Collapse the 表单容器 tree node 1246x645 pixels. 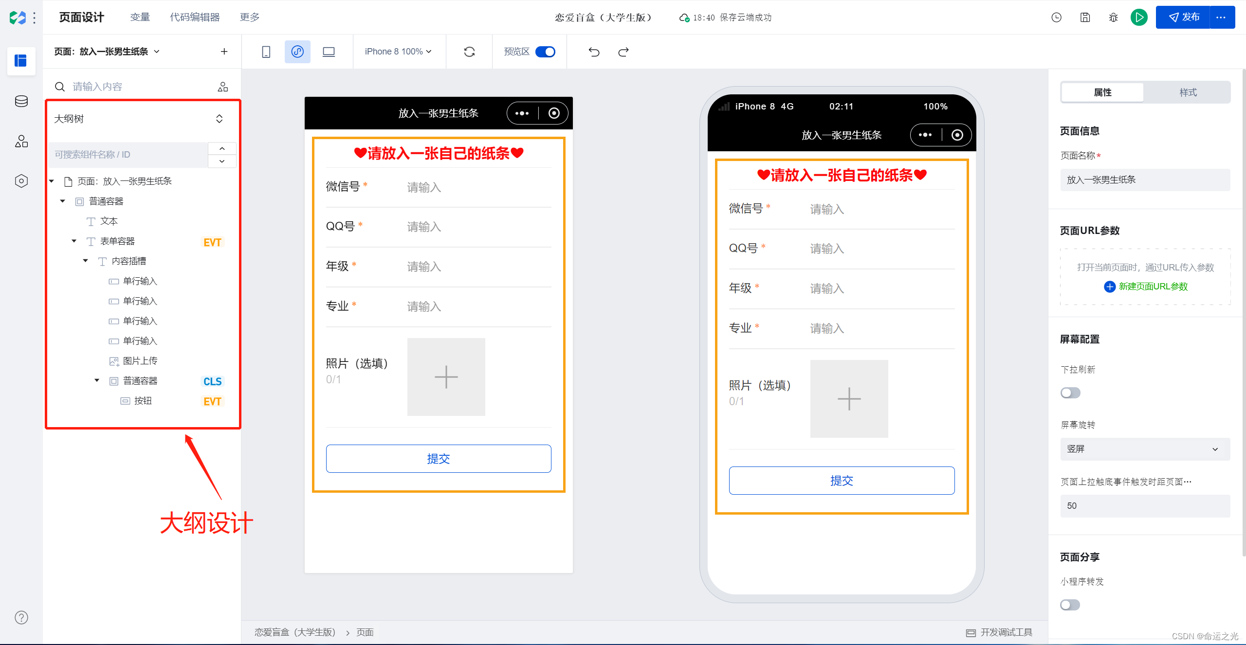pyautogui.click(x=74, y=241)
